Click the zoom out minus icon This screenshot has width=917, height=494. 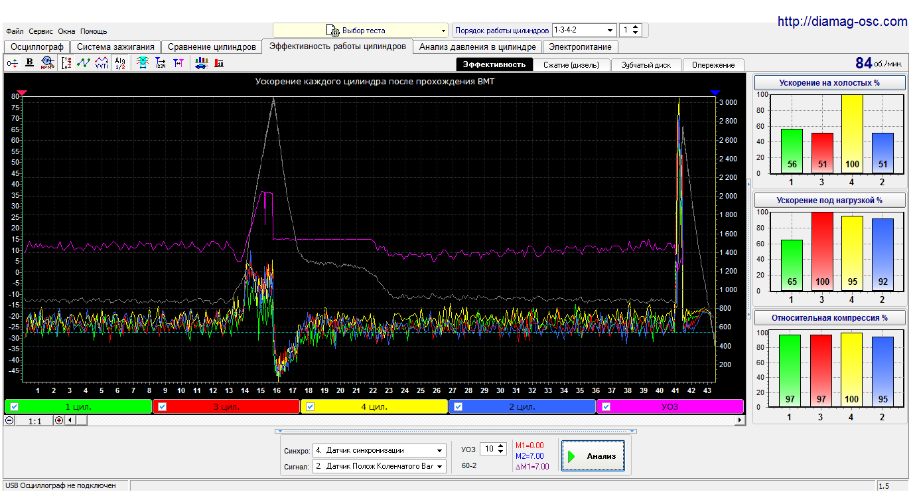tap(9, 420)
